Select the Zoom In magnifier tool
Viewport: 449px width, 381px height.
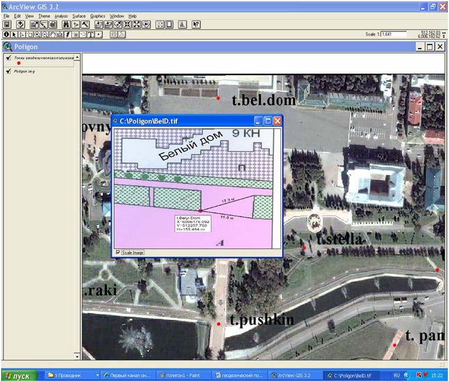tap(35, 35)
